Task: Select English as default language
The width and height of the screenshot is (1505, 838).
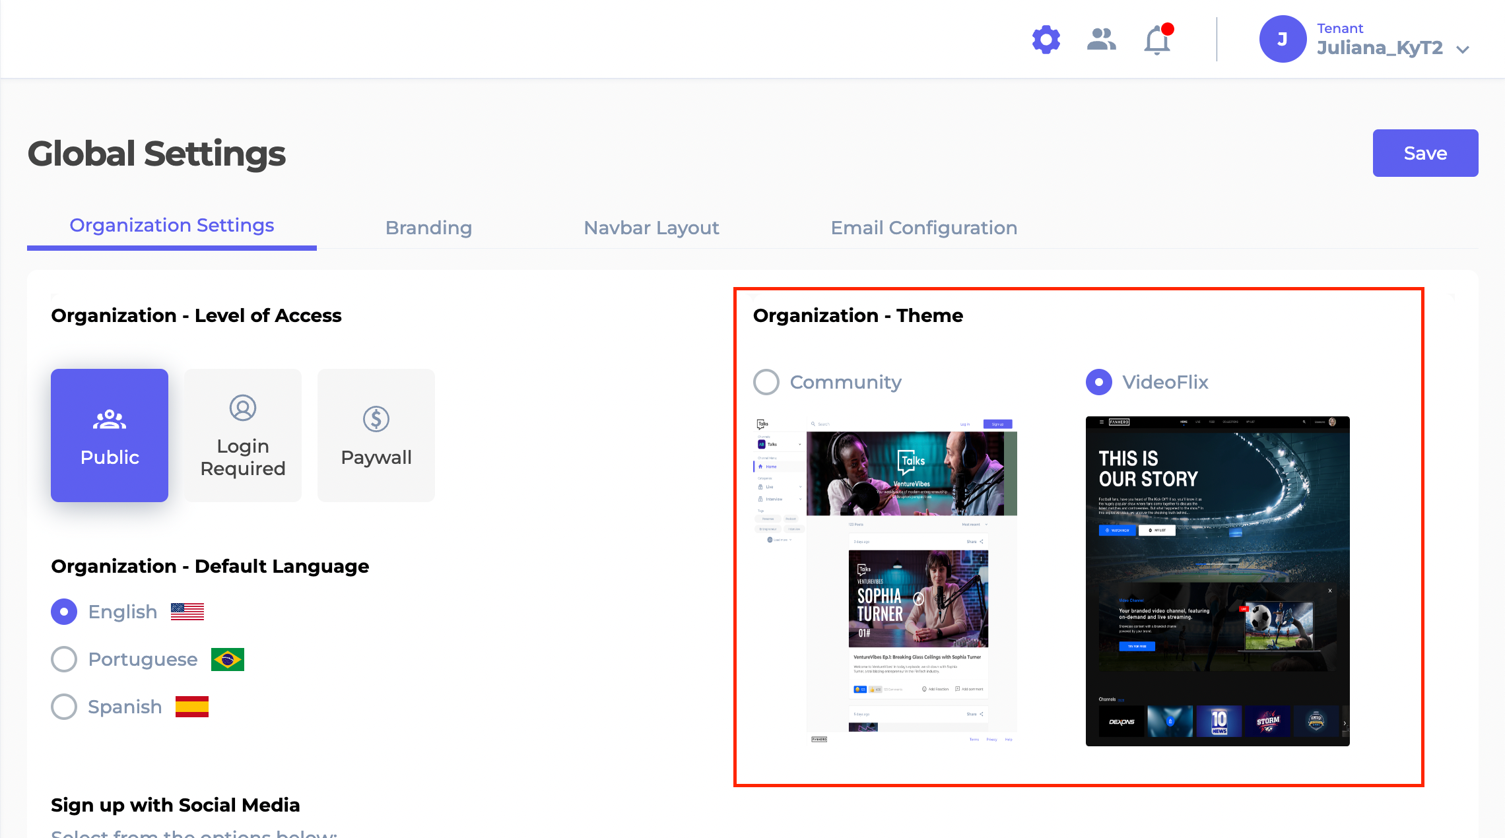Action: 63,611
